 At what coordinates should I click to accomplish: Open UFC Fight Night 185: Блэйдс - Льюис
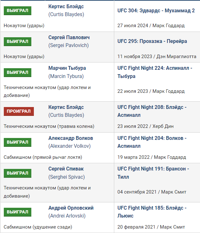(152, 212)
